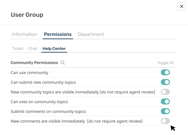
Task: Click the User Group dialog title
Action: point(27,15)
